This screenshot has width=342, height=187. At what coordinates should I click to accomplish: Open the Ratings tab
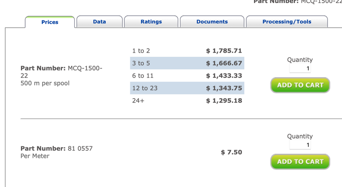pos(151,22)
